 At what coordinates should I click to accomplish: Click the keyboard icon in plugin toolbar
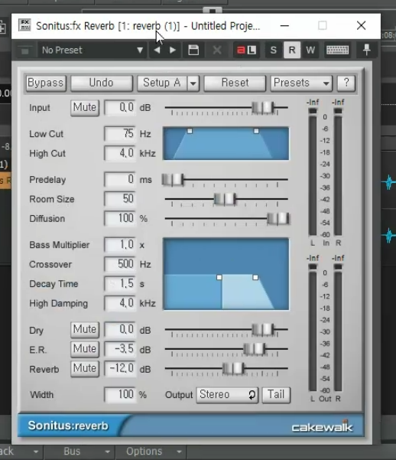coord(337,51)
